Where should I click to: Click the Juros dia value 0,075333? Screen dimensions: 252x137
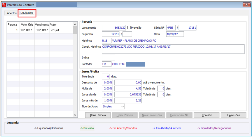[x=128, y=94]
